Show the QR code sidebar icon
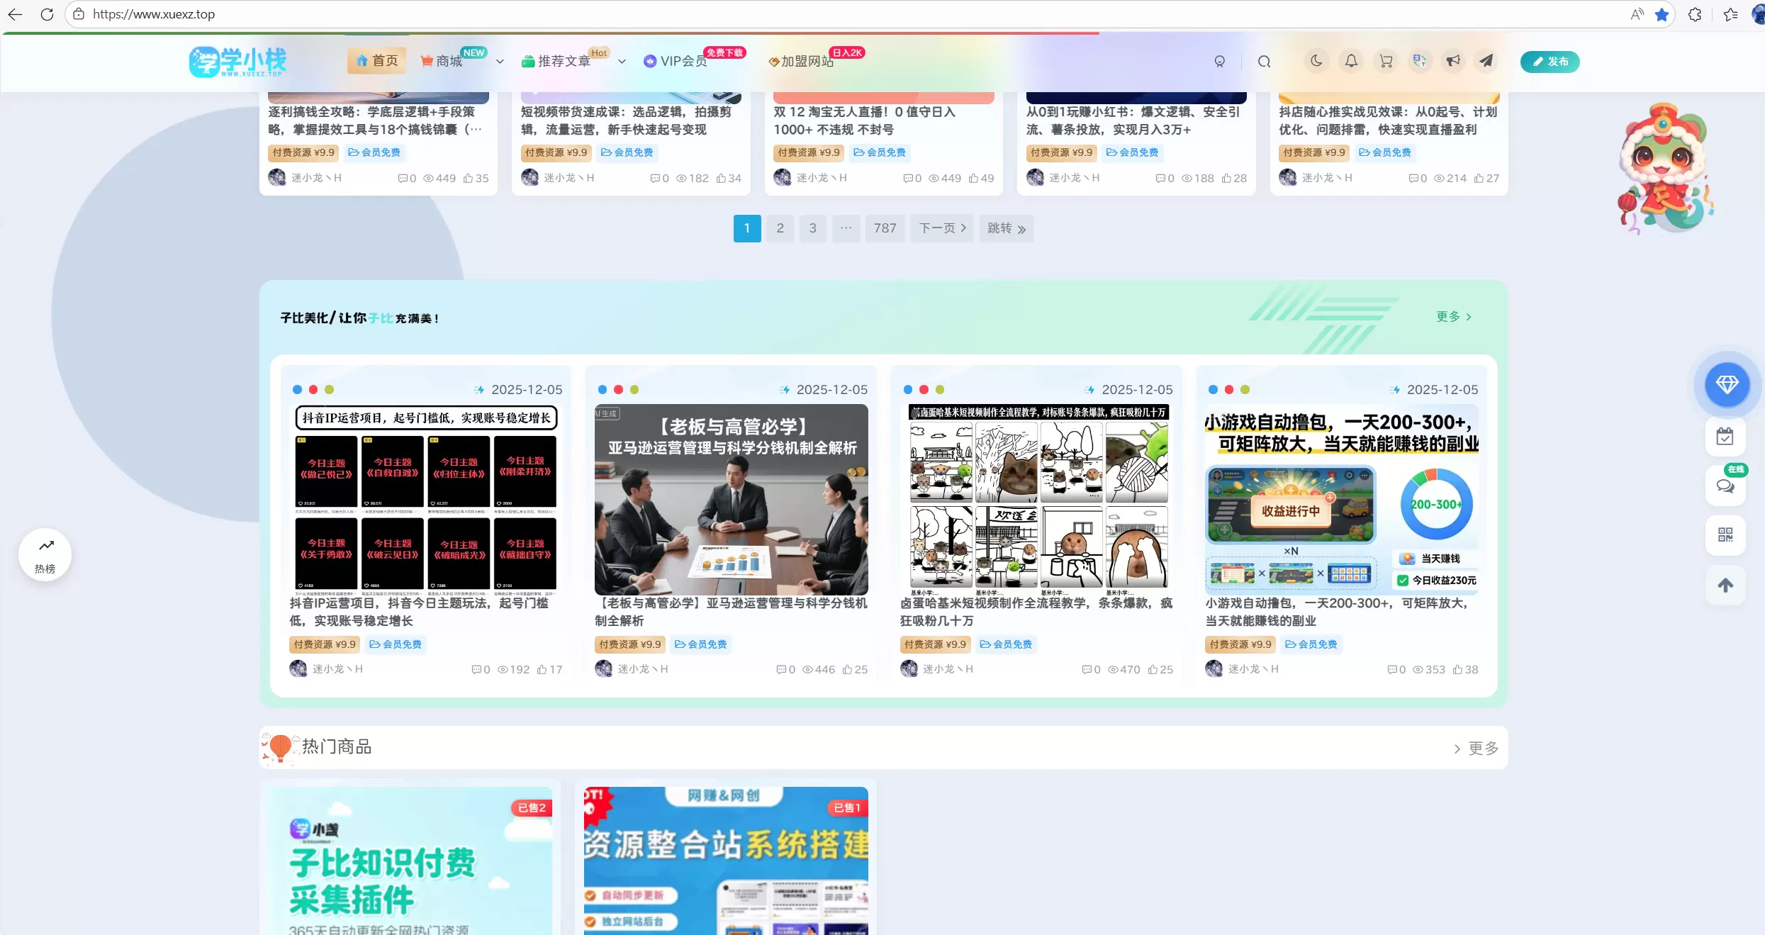The width and height of the screenshot is (1765, 935). tap(1725, 535)
